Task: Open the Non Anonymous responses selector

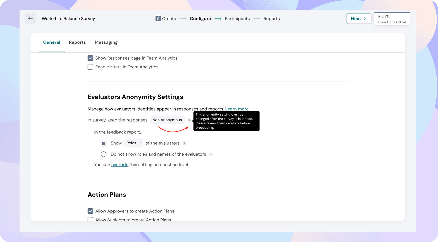Action: 167,120
